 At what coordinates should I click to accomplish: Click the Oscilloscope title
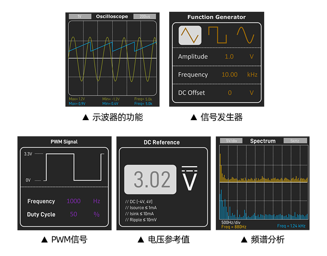pos(112,16)
